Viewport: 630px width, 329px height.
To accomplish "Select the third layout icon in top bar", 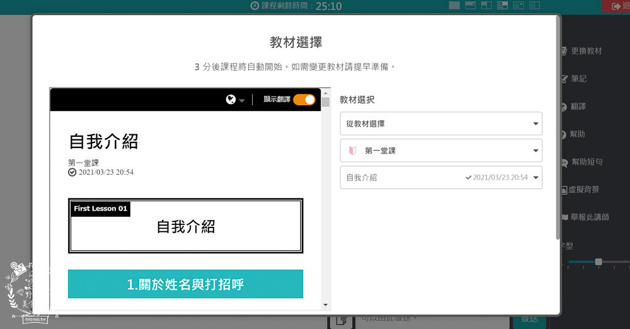I will tap(486, 5).
